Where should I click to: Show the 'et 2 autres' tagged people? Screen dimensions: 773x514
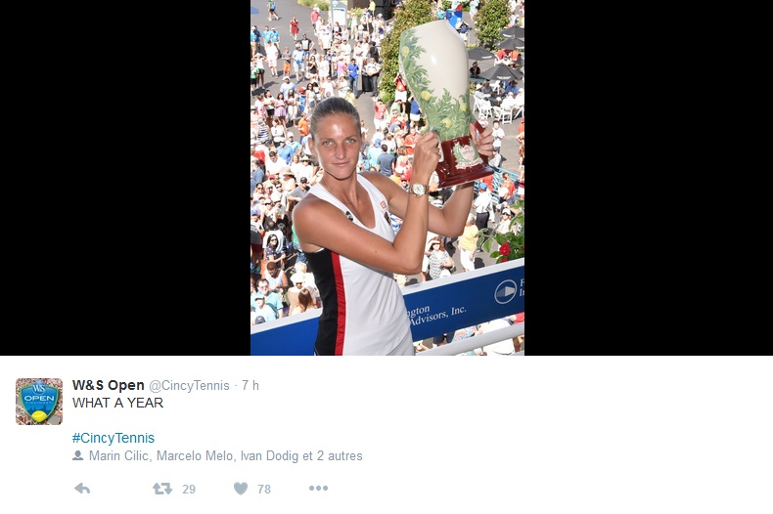(333, 456)
